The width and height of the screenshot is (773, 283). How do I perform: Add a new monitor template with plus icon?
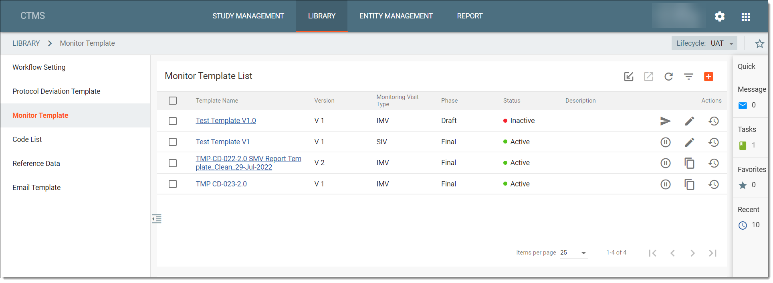pyautogui.click(x=708, y=77)
